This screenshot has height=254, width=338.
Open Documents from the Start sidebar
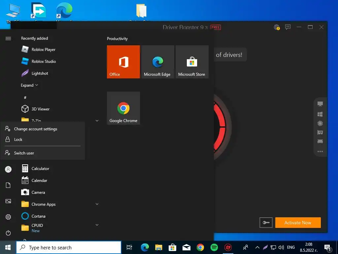click(x=8, y=185)
